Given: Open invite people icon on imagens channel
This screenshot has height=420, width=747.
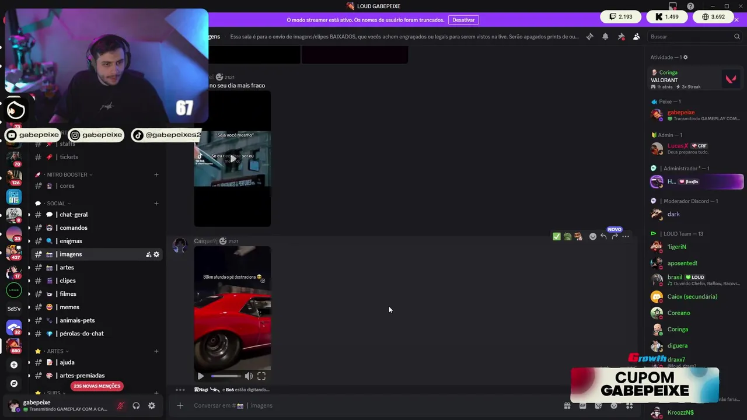Looking at the screenshot, I should [x=148, y=254].
